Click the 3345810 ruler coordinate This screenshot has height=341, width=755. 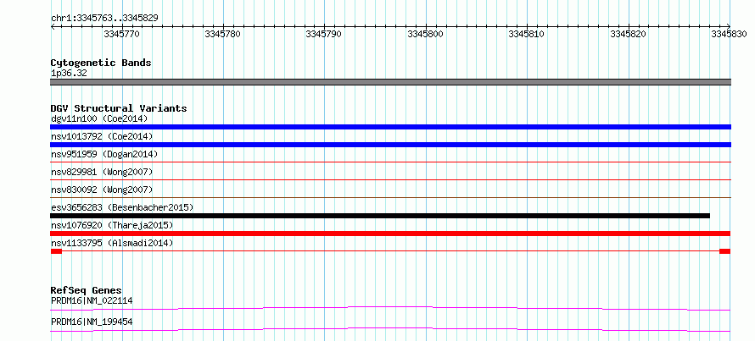tap(526, 34)
